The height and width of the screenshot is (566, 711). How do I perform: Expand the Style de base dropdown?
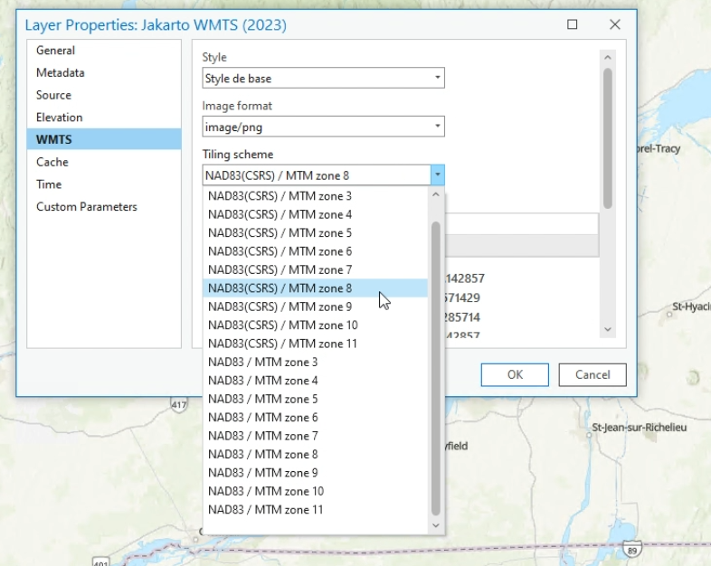(x=323, y=79)
